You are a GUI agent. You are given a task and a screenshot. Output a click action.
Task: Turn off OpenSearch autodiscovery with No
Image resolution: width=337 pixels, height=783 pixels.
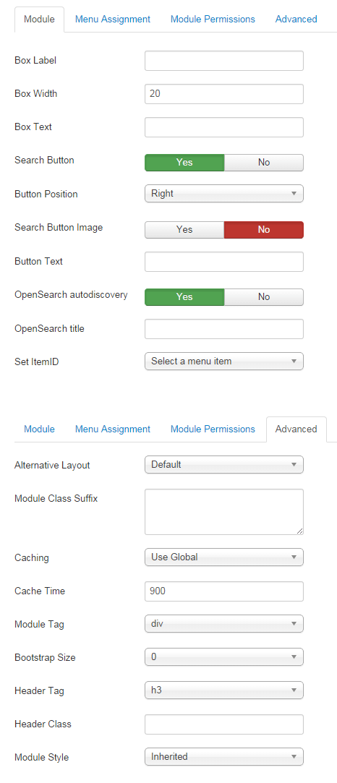coord(264,296)
